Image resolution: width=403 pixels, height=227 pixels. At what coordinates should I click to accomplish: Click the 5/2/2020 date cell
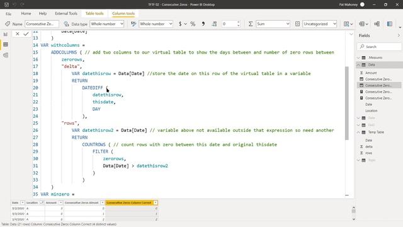coord(18,208)
